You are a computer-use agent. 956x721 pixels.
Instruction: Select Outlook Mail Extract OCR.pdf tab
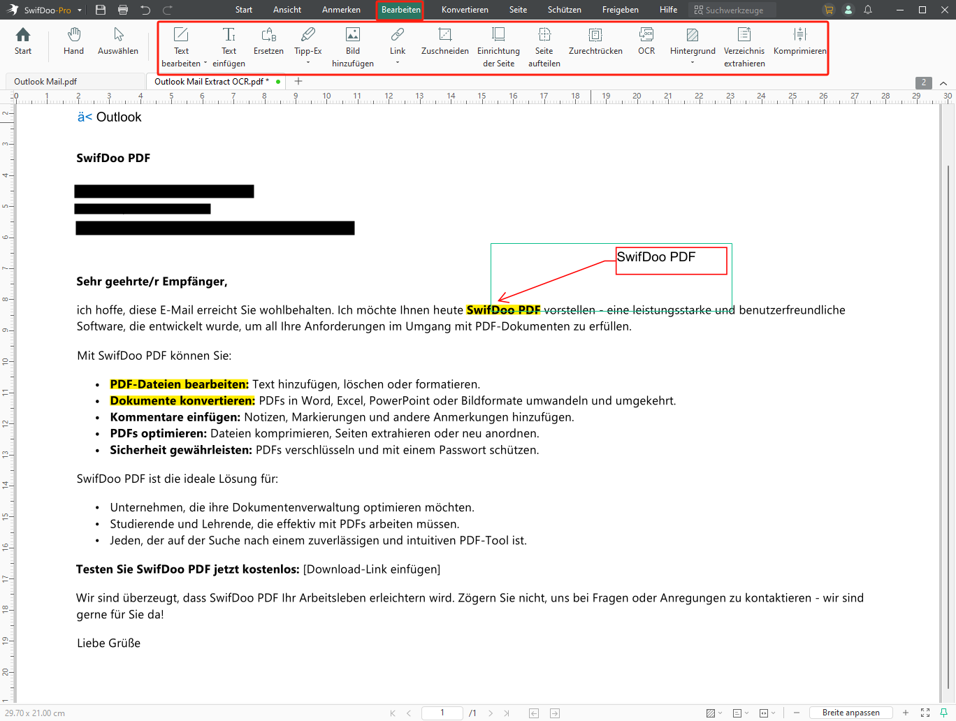pyautogui.click(x=217, y=82)
